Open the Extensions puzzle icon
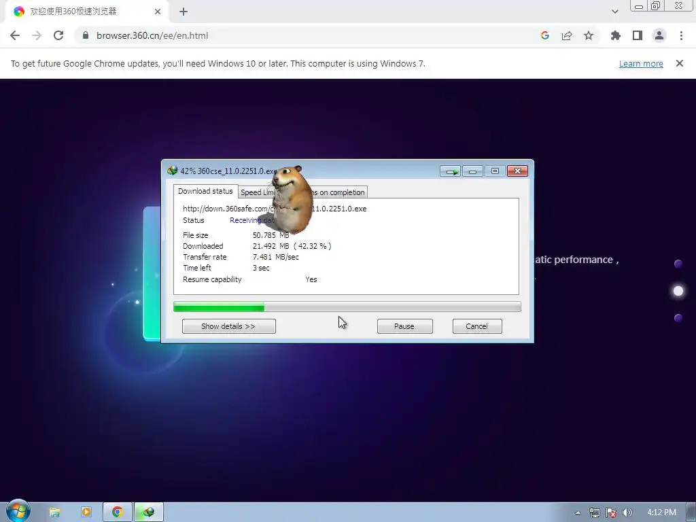696x522 pixels. (x=615, y=35)
